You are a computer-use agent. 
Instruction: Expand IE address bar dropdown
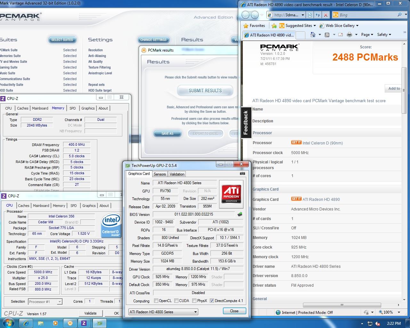pos(303,15)
